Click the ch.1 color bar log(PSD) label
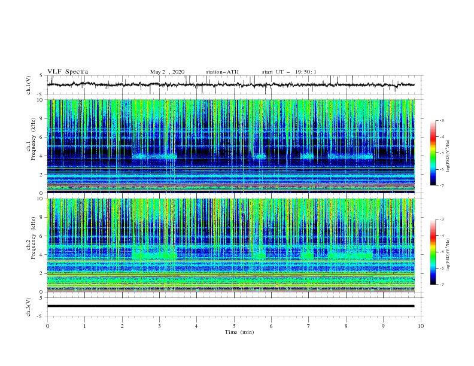Screen dimensions: 474x366 448,156
